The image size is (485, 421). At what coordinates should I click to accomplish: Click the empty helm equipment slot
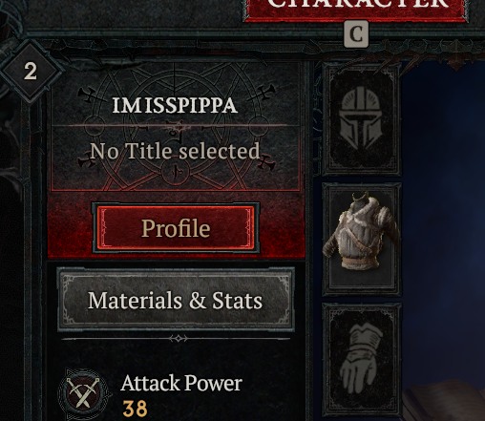[362, 118]
